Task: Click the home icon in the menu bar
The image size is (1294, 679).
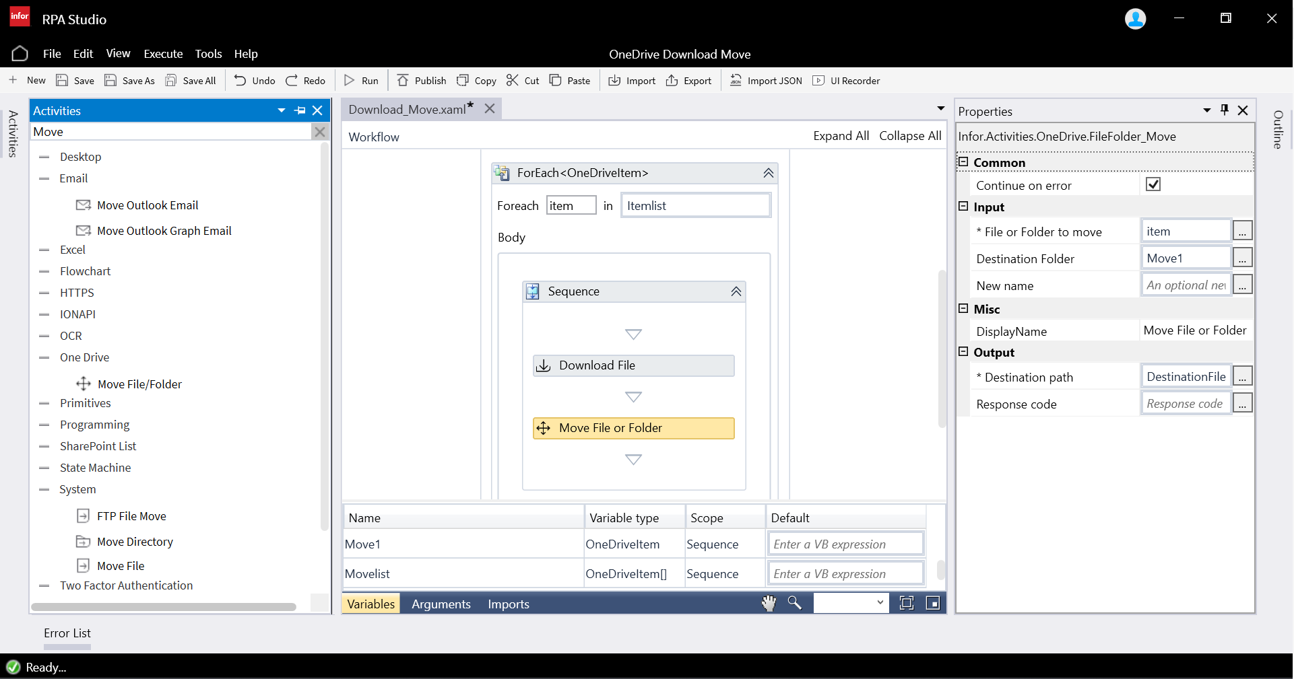Action: tap(20, 54)
